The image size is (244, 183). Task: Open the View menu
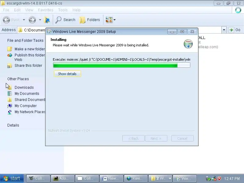pyautogui.click(x=29, y=10)
